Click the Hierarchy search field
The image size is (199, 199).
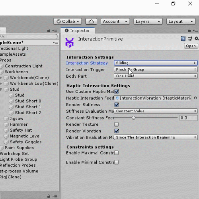tap(29, 37)
